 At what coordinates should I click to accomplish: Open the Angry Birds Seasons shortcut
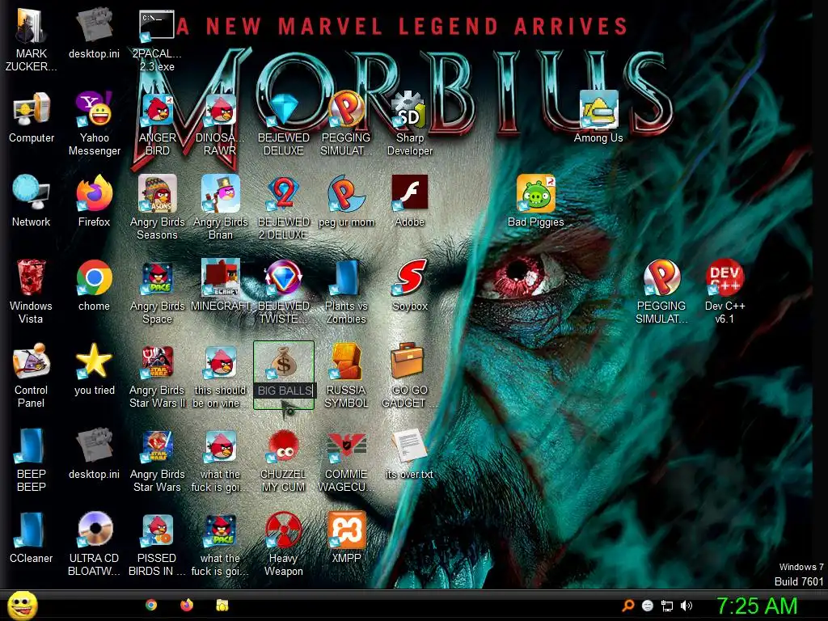click(x=158, y=192)
